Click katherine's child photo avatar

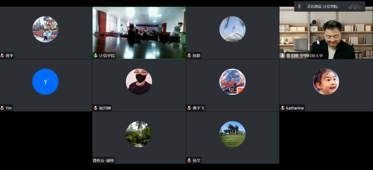coord(326,82)
